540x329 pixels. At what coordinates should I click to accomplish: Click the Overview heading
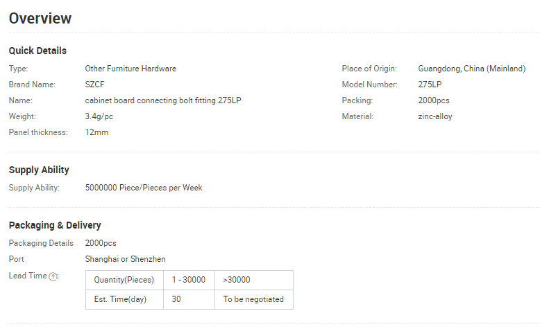(40, 18)
